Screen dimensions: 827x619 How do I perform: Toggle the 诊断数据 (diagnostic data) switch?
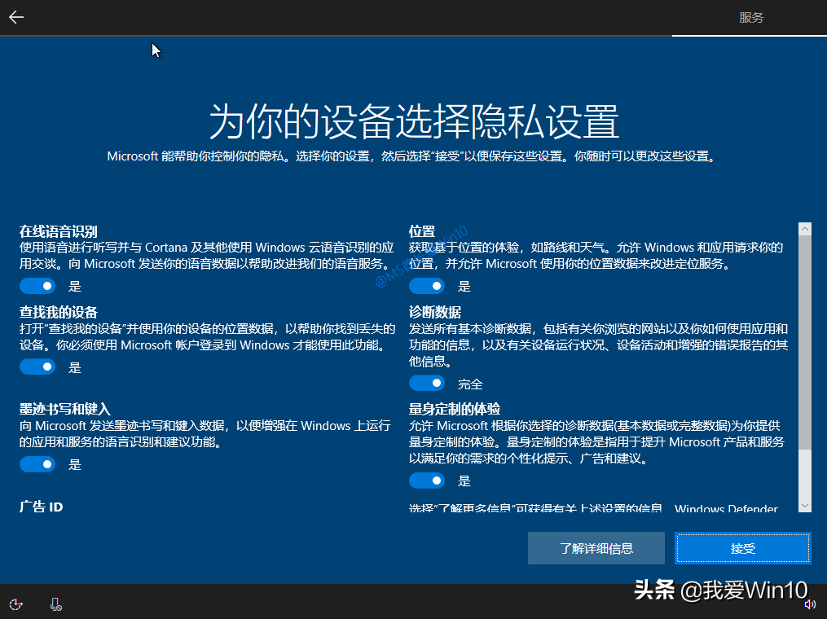427,383
